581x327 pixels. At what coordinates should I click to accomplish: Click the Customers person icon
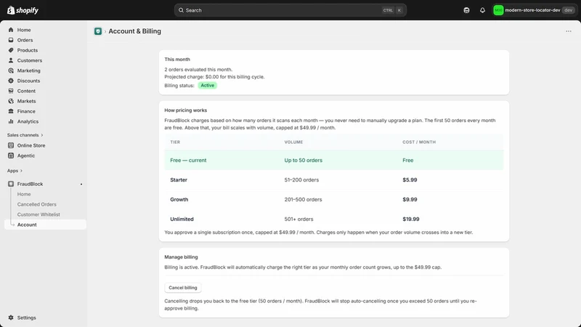tap(11, 60)
